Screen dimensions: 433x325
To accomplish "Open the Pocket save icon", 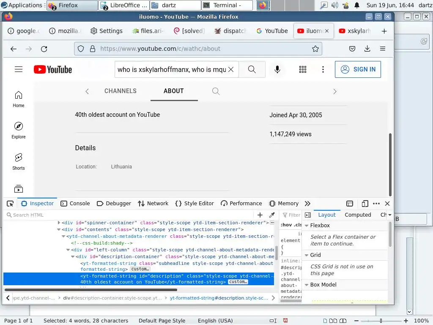I will click(352, 49).
